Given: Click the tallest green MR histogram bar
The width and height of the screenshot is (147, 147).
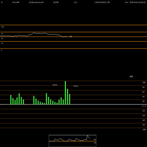Looking at the screenshot, I should tap(65, 93).
